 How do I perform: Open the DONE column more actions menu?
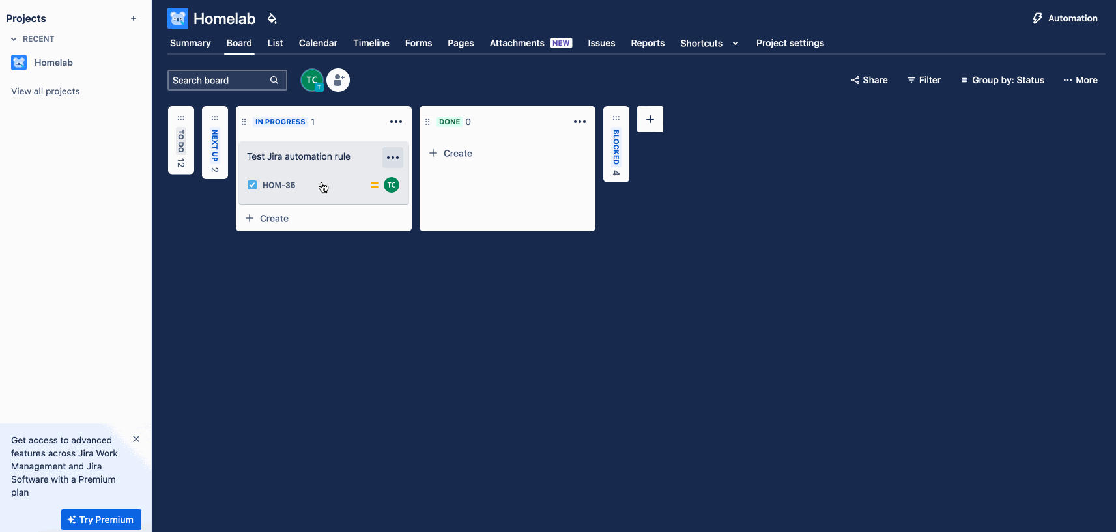580,122
